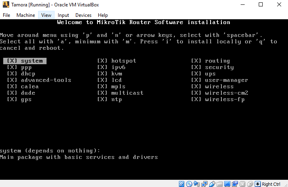This screenshot has width=288, height=187.
Task: Open the Input menu
Action: [x=63, y=15]
